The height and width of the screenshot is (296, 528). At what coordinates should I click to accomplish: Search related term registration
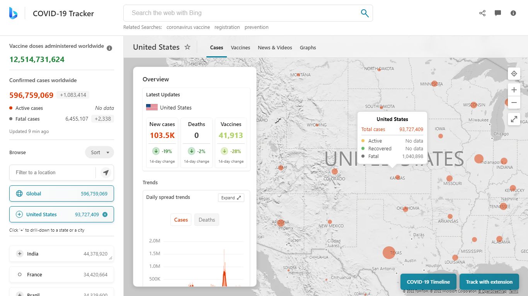click(x=227, y=27)
